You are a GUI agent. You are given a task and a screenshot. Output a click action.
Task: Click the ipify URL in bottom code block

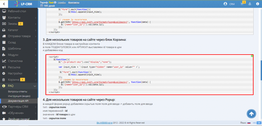tap(100, 82)
